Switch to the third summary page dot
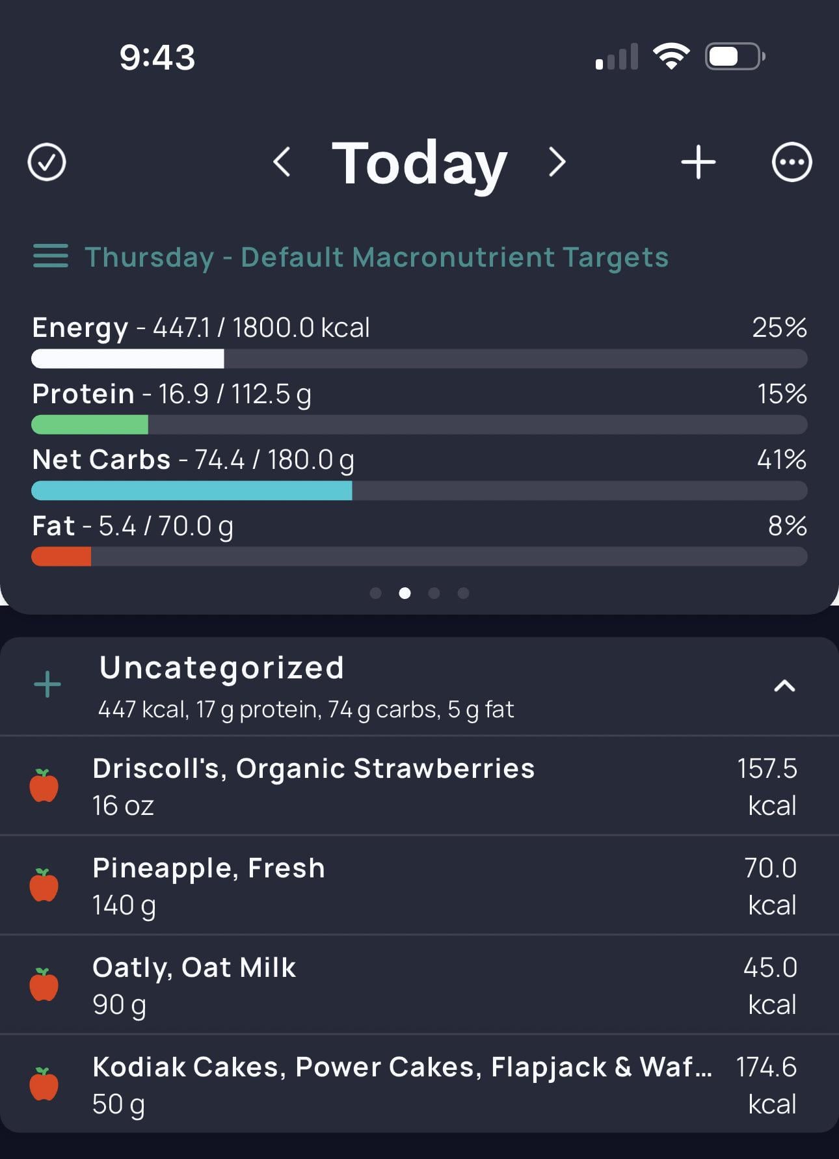Image resolution: width=839 pixels, height=1159 pixels. tap(434, 593)
